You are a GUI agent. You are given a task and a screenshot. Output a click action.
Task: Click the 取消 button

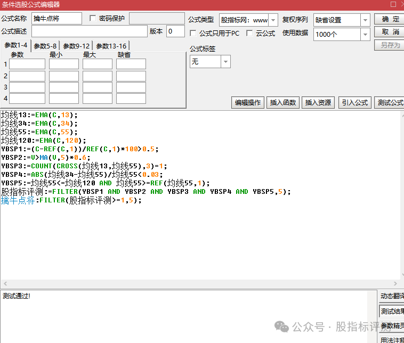391,32
